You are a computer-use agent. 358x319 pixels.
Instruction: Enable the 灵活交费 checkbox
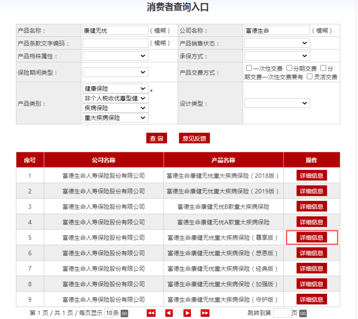[309, 76]
